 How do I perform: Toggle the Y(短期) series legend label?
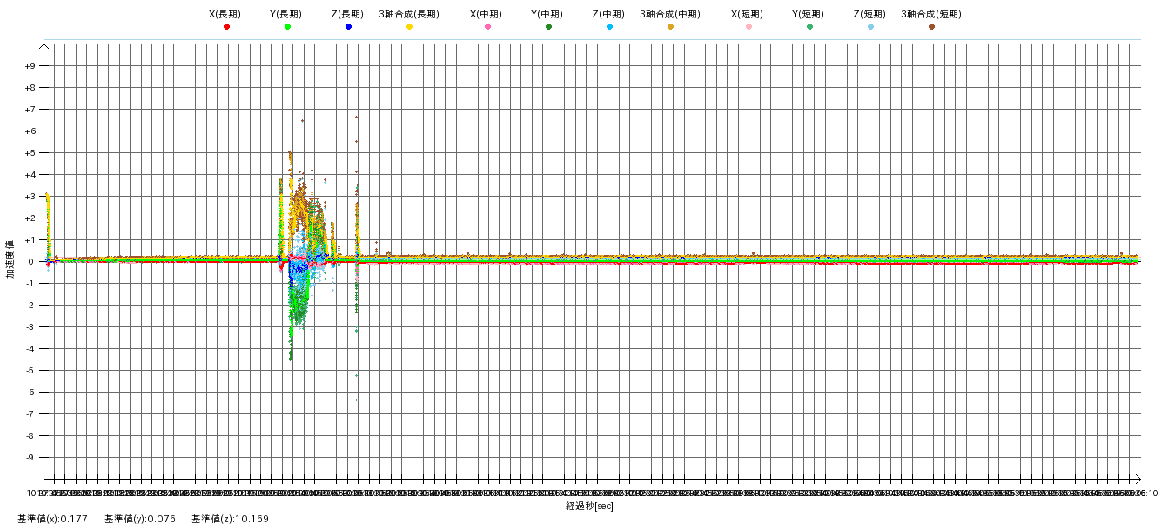point(808,14)
